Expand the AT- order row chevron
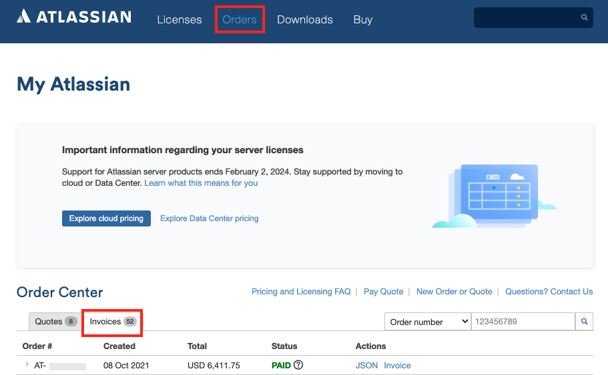The height and width of the screenshot is (375, 608). pos(27,364)
